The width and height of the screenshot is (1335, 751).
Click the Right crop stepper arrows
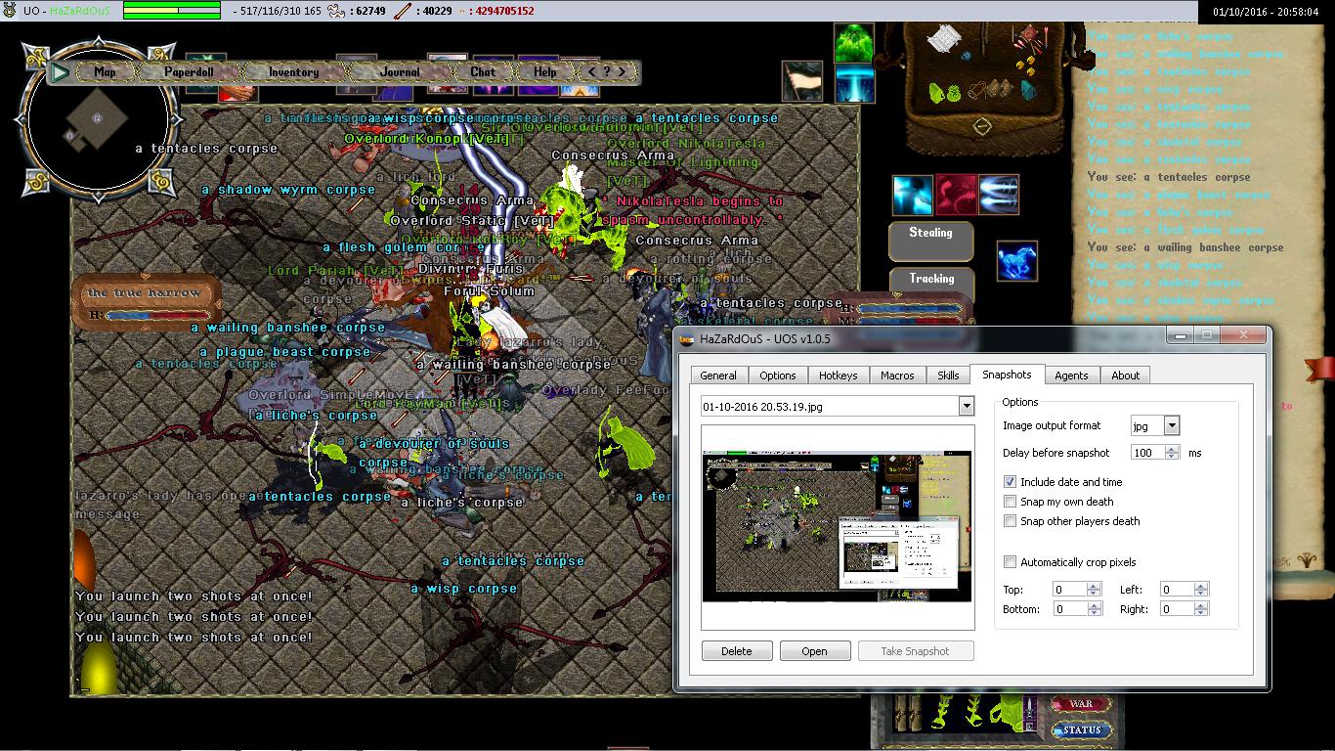tap(1201, 609)
